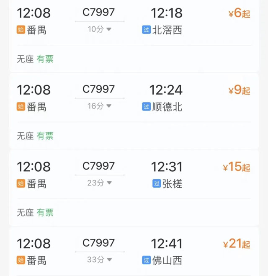Click 无座 有票 in the 北滘西 card
Screen dimensions: 268x276
click(35, 59)
